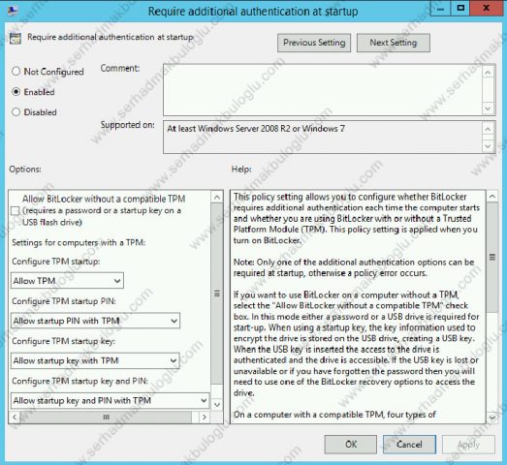Click the Help panel scroll down arrow

[x=492, y=418]
